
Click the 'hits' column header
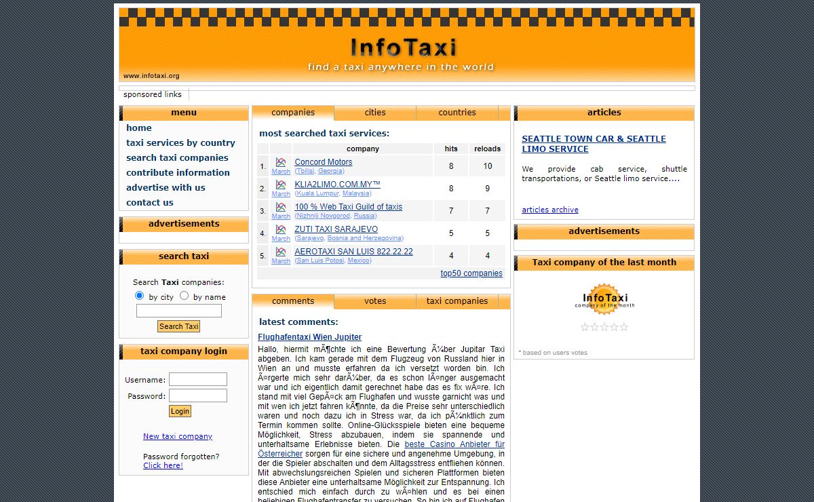[x=451, y=149]
